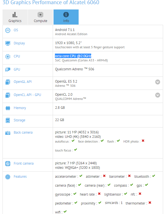
Task: Click the highlighted octa core CPU text
Action: point(73,56)
